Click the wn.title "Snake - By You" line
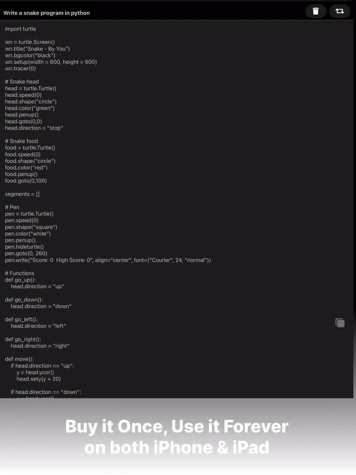 [x=37, y=49]
